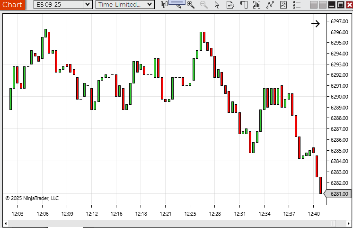This screenshot has width=353, height=228.
Task: Click the greyed Zoom Out magnifier
Action: coord(203,5)
